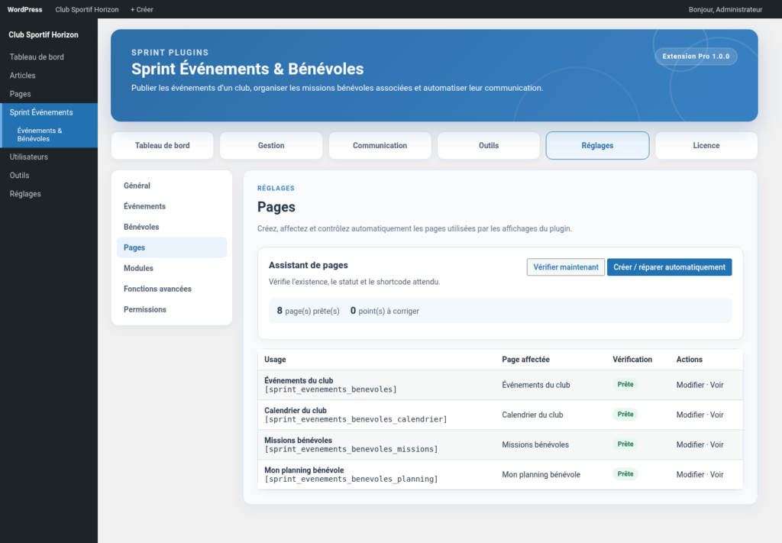View the Missions bénévoles page
Viewport: 782px width, 543px height.
pyautogui.click(x=716, y=444)
